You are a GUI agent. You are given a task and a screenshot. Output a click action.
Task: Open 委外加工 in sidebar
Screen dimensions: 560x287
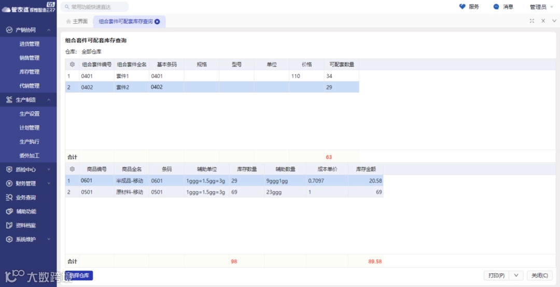coord(29,156)
